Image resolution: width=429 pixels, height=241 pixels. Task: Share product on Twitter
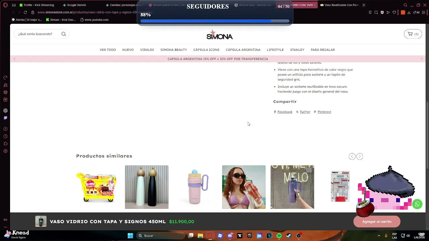click(x=303, y=112)
